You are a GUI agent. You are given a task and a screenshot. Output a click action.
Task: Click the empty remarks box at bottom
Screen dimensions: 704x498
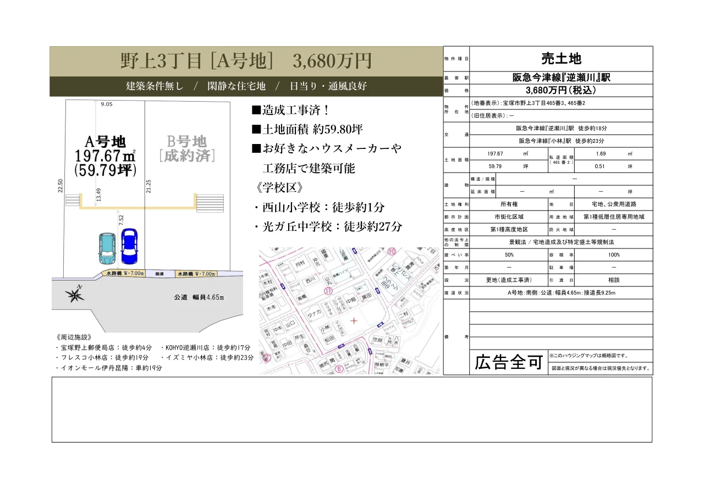(x=352, y=410)
